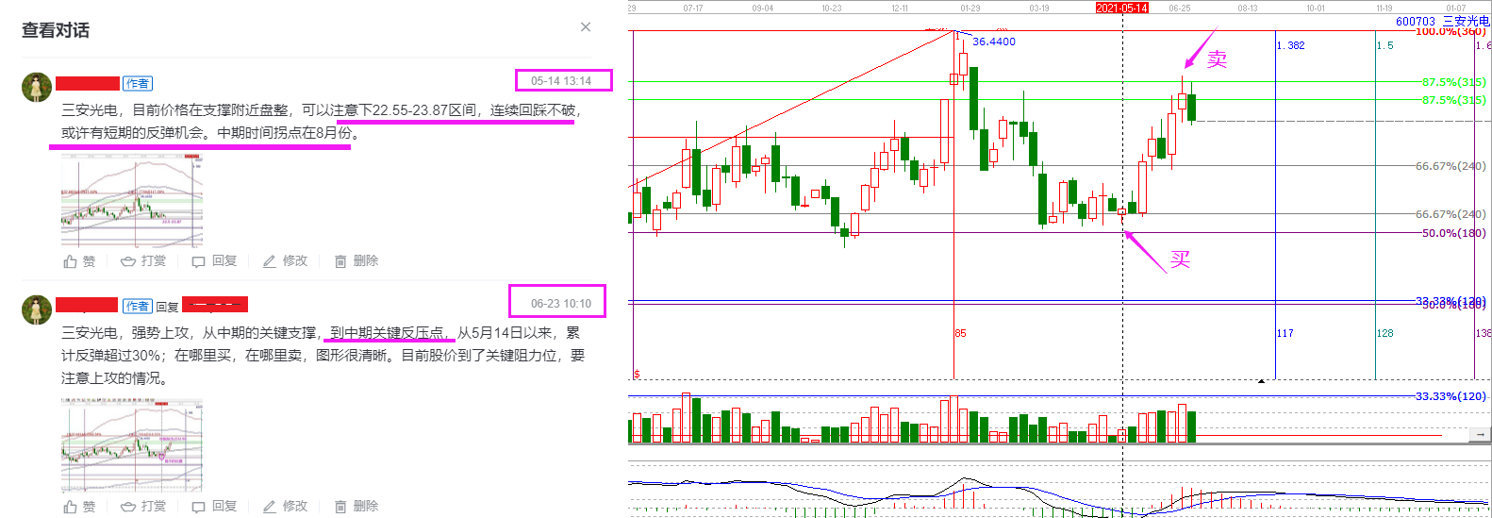The width and height of the screenshot is (1492, 518).
Task: Click the right arrow scroll button on volume panel
Action: pyautogui.click(x=1480, y=435)
